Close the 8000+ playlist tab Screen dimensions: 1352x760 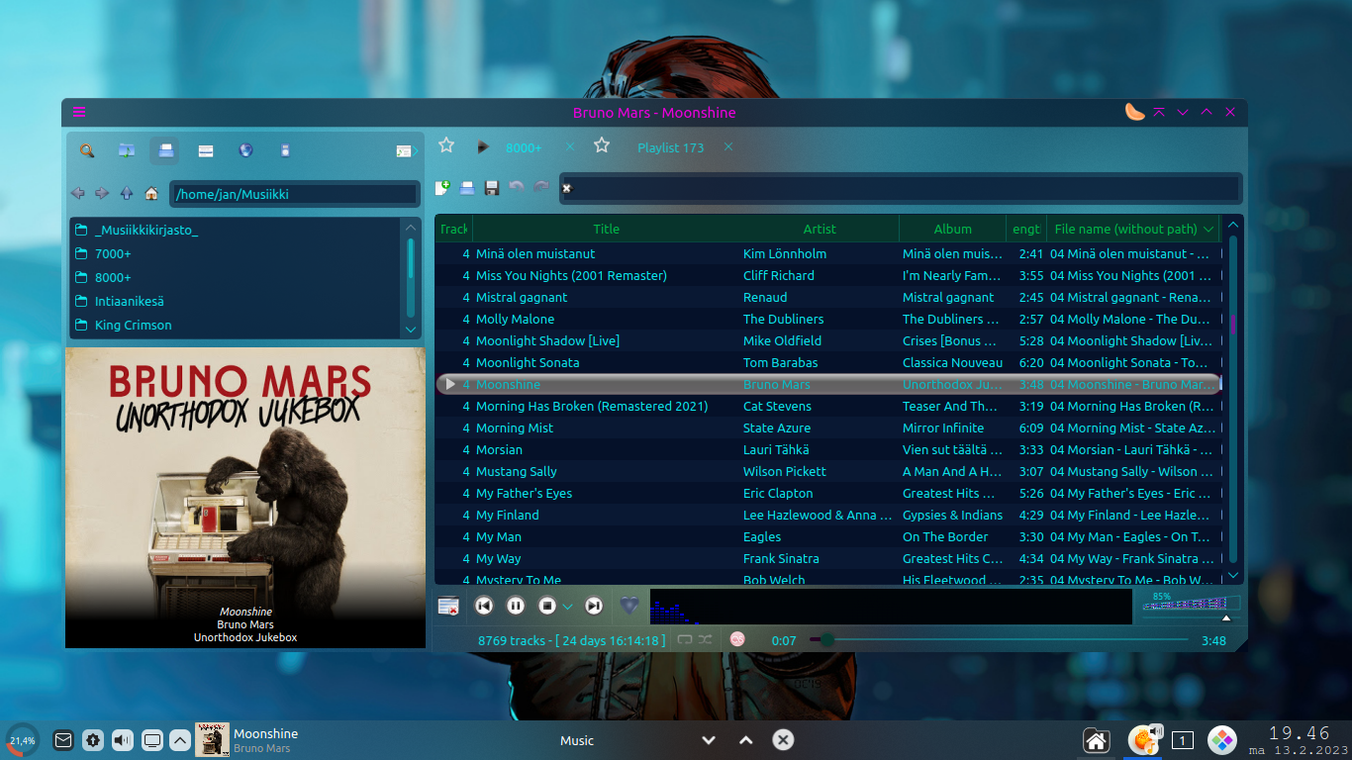[569, 146]
